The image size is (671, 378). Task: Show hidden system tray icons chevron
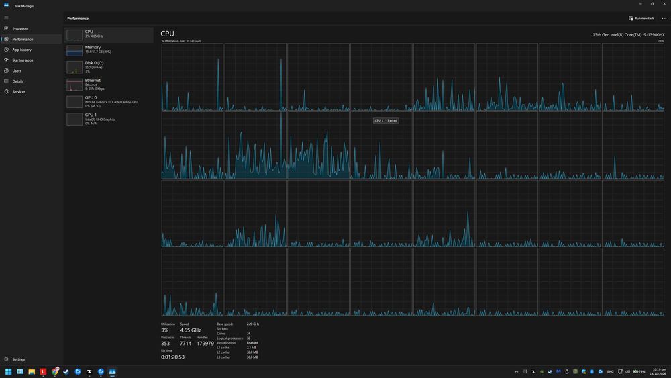[x=517, y=371]
